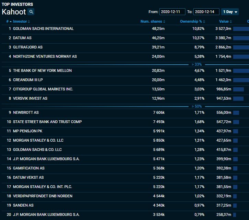Click the 1,68% ownership value
The height and width of the screenshot is (220, 249).
[x=200, y=122]
